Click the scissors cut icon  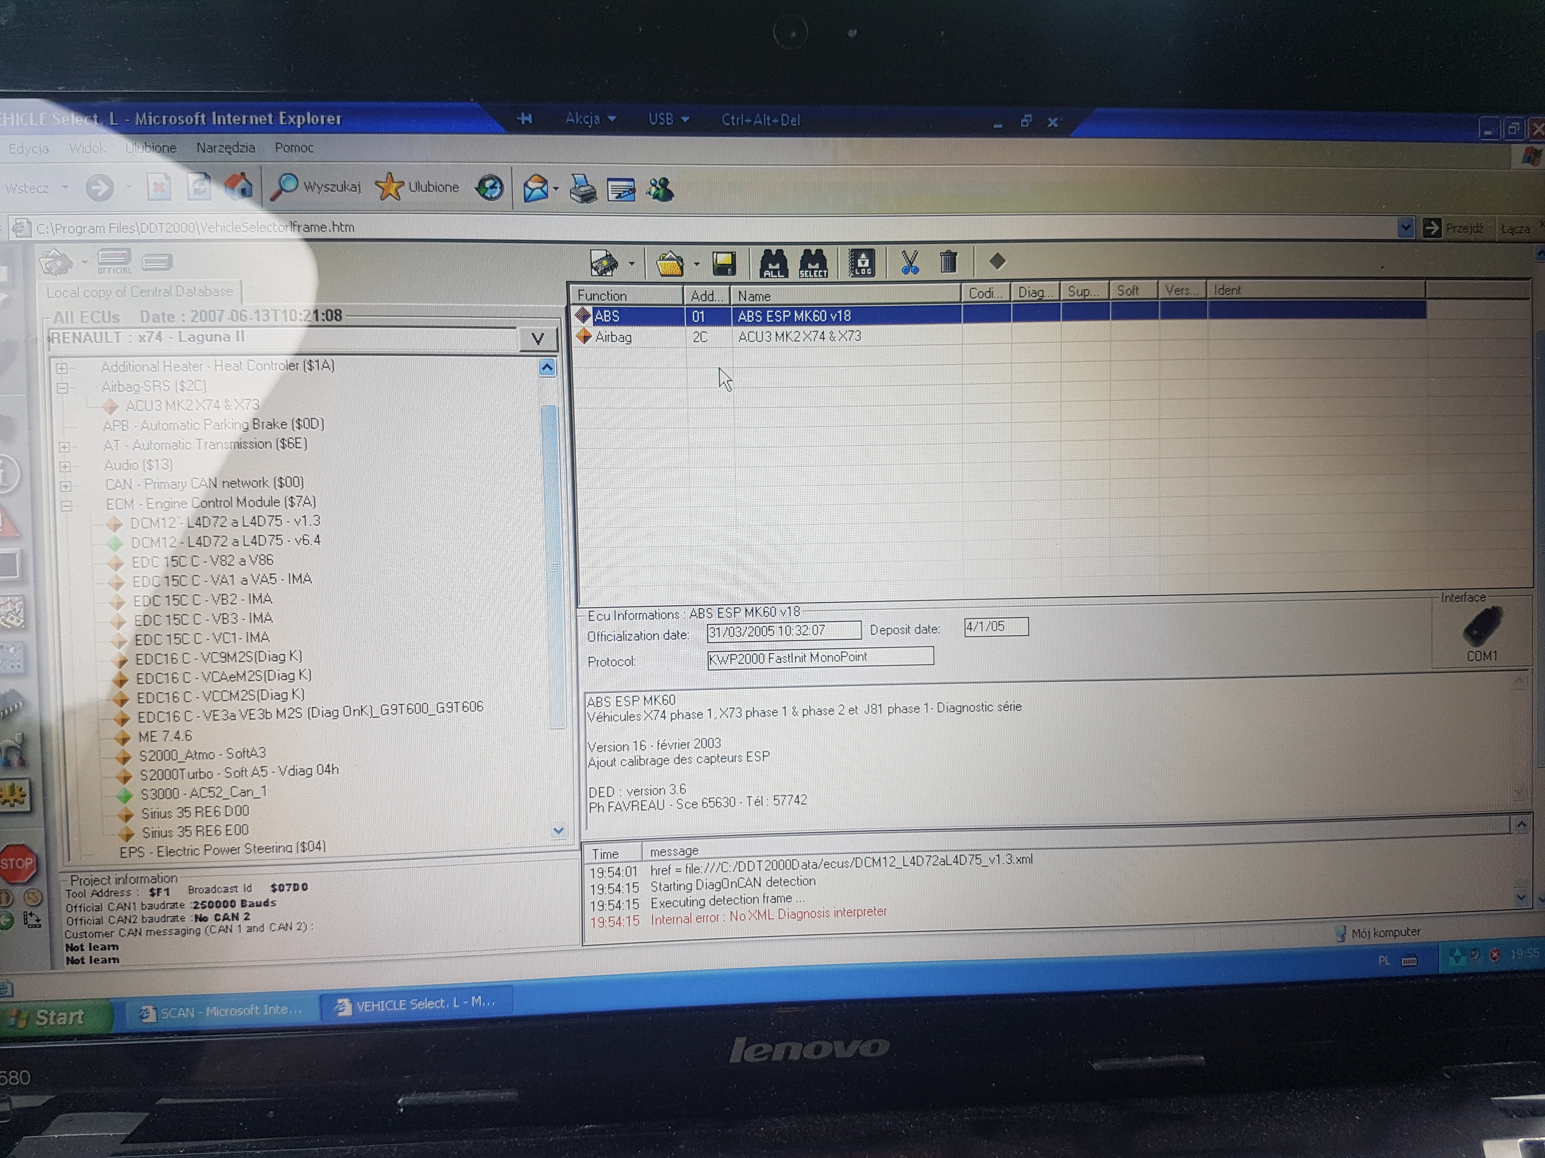[x=909, y=262]
